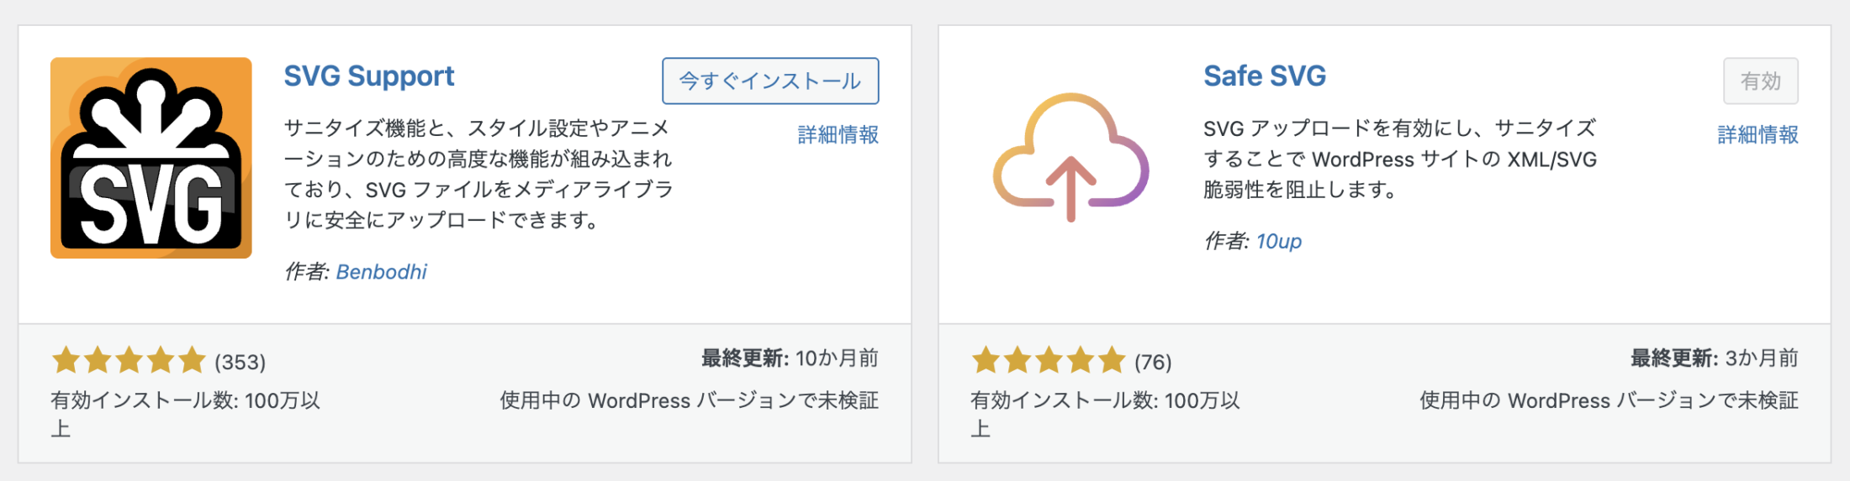The height and width of the screenshot is (481, 1850).
Task: Click the Safe SVG description text
Action: (1399, 159)
